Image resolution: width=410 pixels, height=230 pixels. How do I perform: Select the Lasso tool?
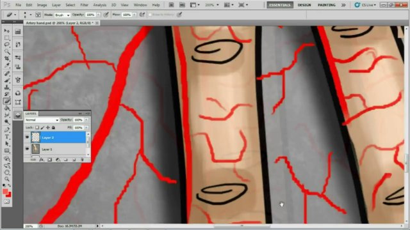(x=7, y=45)
